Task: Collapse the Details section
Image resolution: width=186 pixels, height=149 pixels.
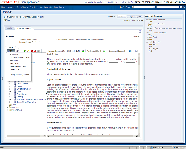Action: coord(6,36)
